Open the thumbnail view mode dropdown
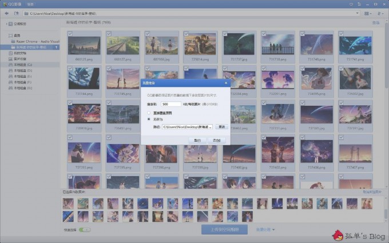 point(368,14)
